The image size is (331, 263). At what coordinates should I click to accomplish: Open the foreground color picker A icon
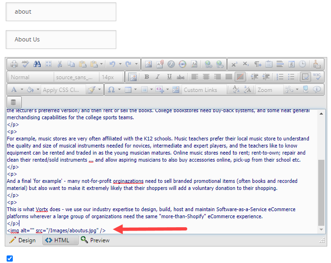click(14, 90)
